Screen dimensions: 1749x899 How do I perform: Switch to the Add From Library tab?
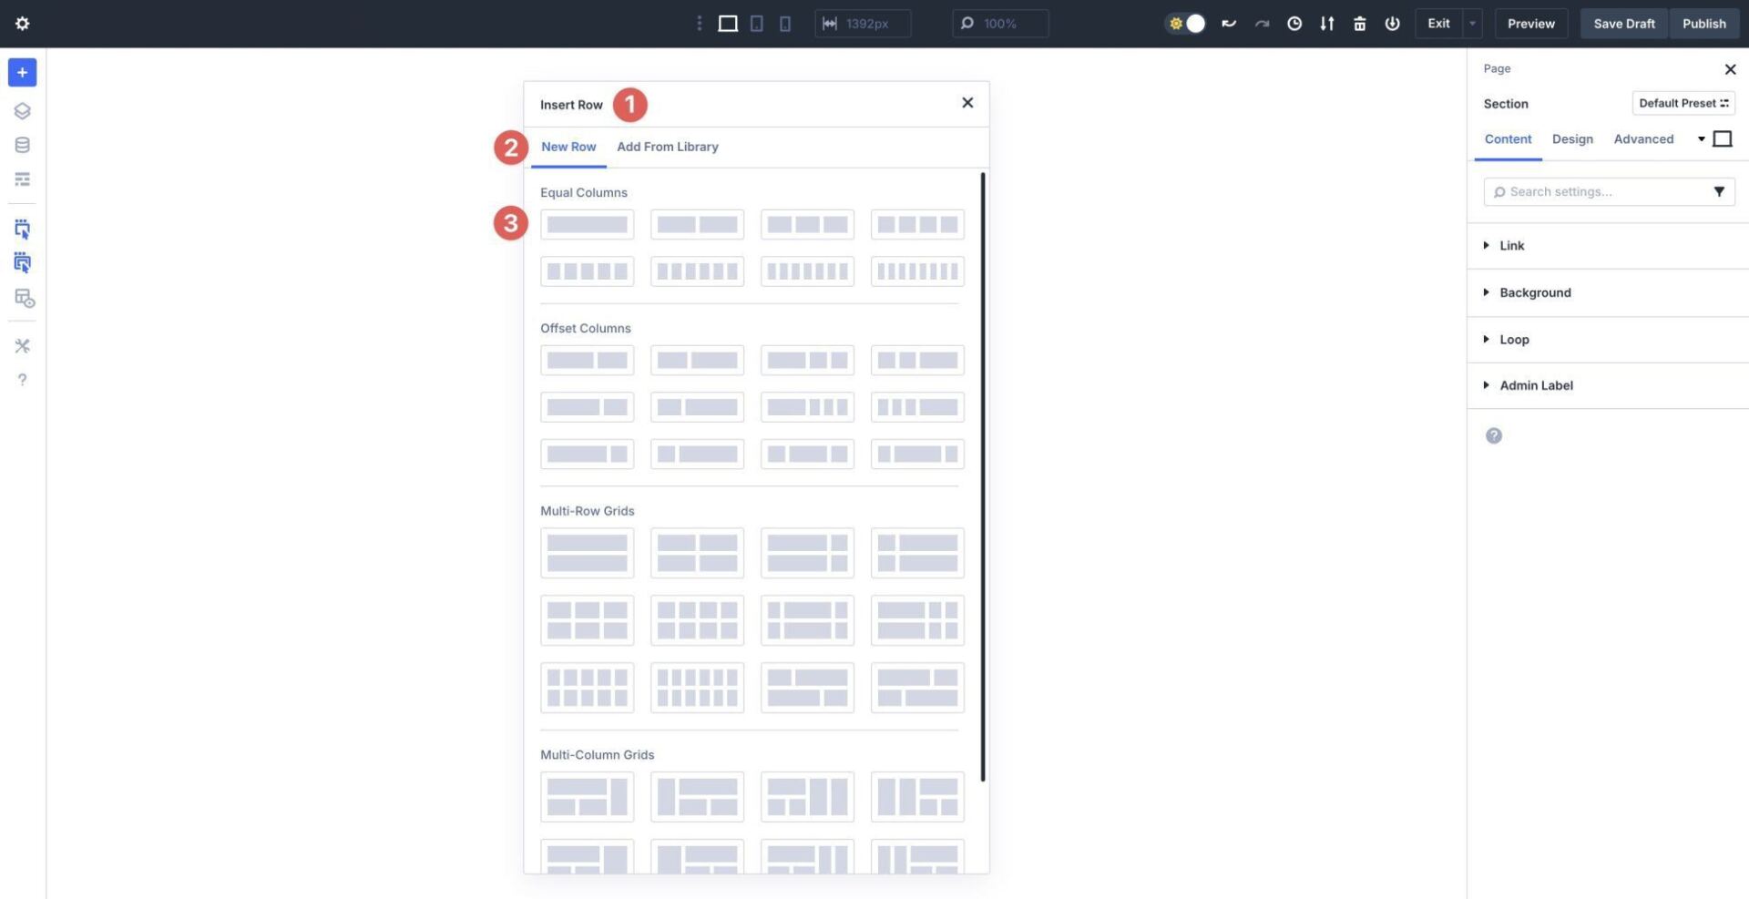(x=667, y=147)
